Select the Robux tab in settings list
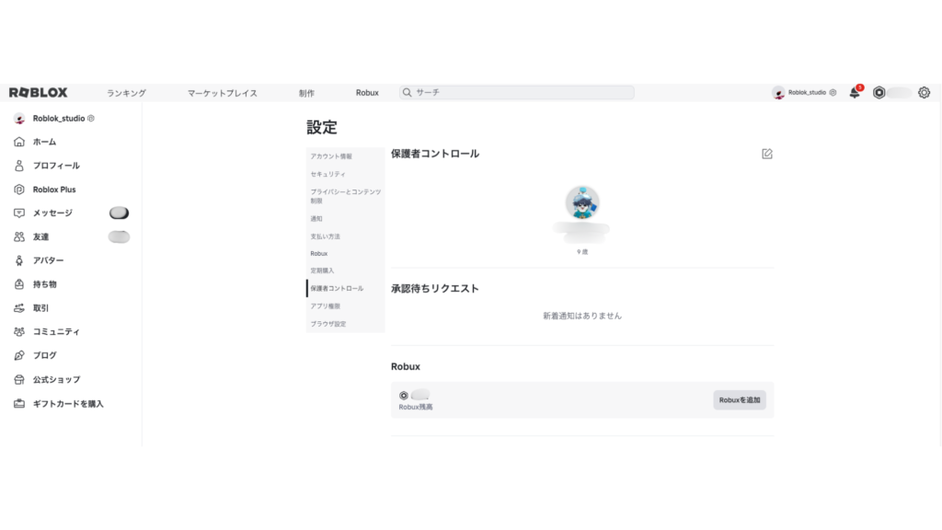This screenshot has width=942, height=530. click(x=346, y=254)
